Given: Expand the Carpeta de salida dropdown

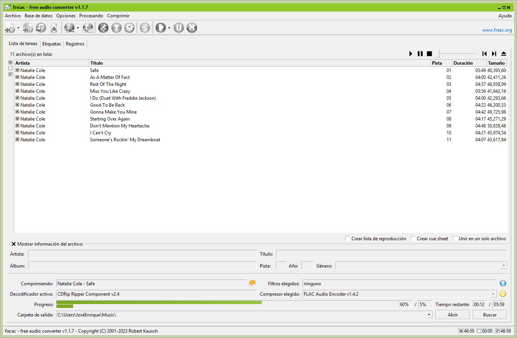Looking at the screenshot, I should pyautogui.click(x=429, y=315).
